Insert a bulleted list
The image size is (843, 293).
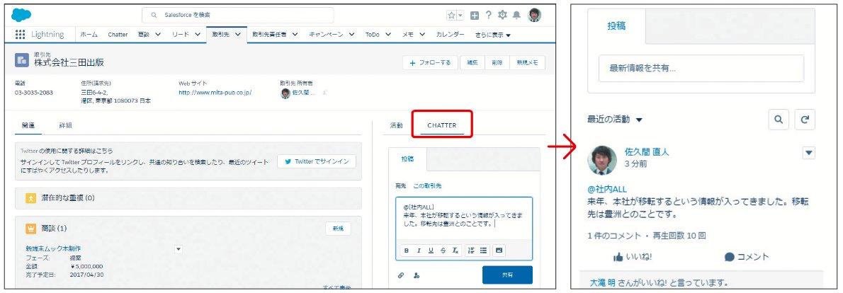[x=483, y=251]
